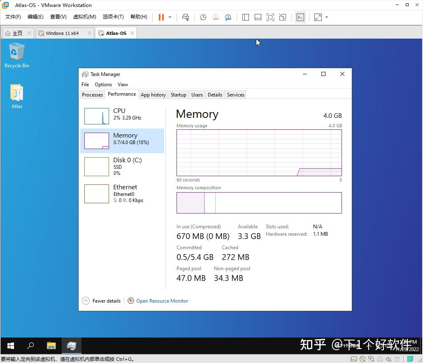The height and width of the screenshot is (363, 423).
Task: Collapse with Fewer details button
Action: pyautogui.click(x=102, y=301)
